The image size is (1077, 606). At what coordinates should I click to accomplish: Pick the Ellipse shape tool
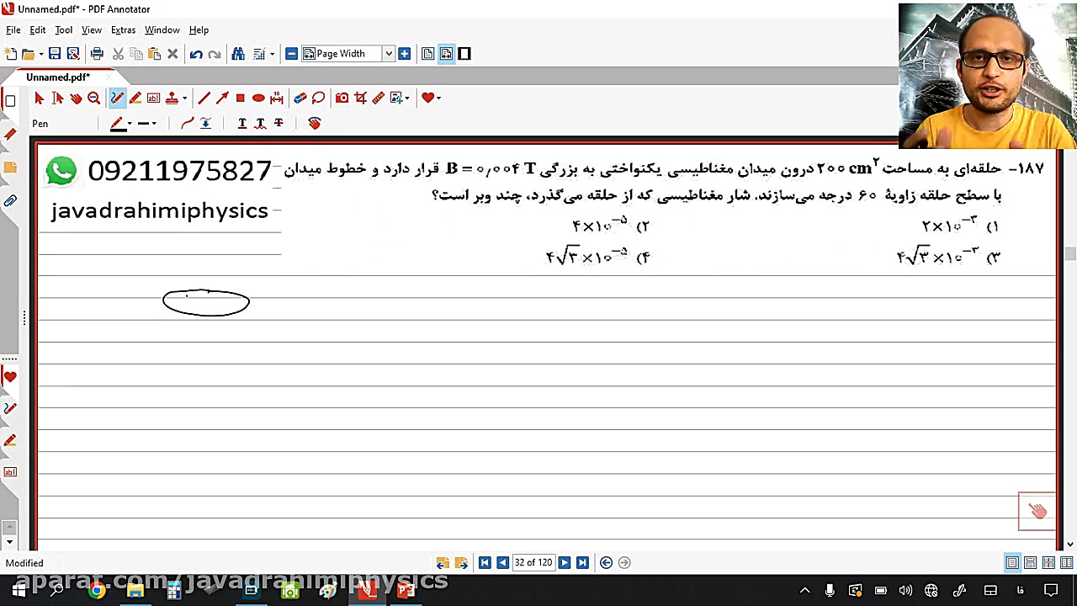pos(258,98)
